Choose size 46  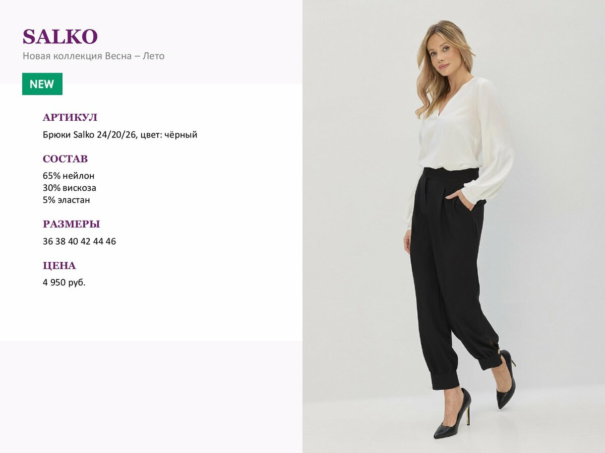pos(111,242)
